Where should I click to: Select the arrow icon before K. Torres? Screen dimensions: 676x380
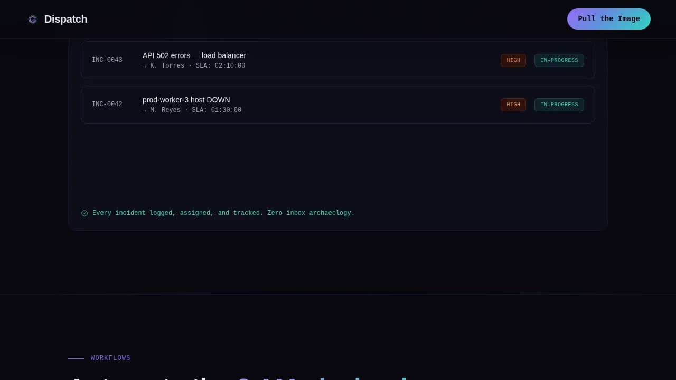[x=144, y=65]
